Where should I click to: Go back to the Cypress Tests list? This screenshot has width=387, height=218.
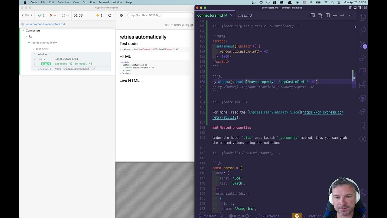coord(27,15)
